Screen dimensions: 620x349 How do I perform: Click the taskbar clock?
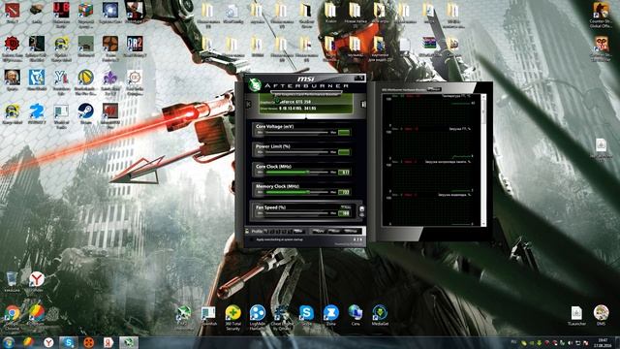604,342
